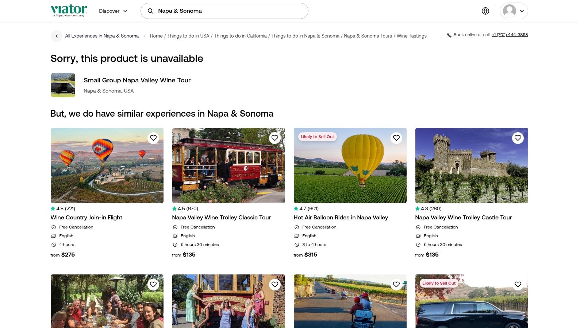
Task: Open the group dining outdoors photo
Action: pos(107,301)
